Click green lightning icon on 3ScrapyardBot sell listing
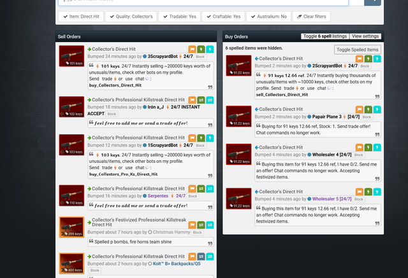Screen dimensions: 408x278 click(x=201, y=49)
